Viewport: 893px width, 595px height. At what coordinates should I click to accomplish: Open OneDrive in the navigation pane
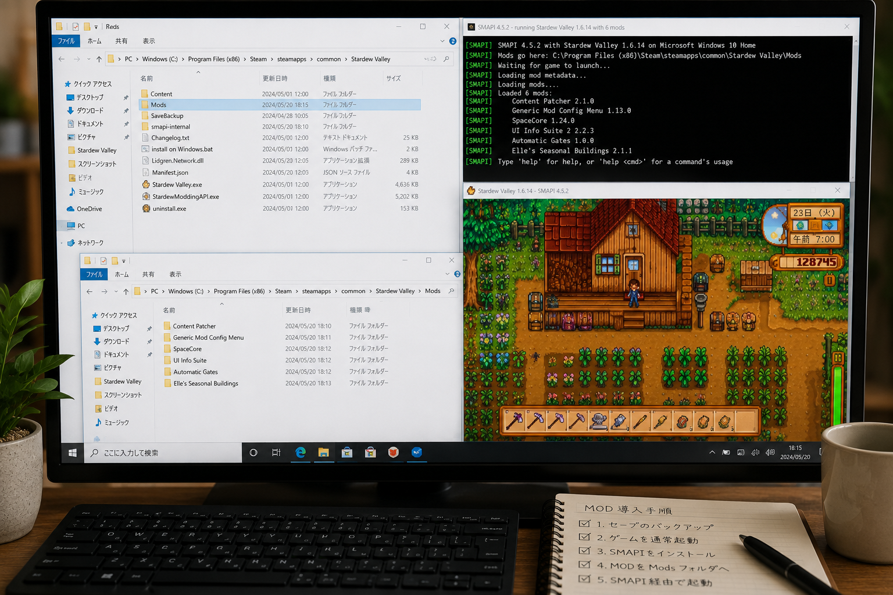tap(84, 209)
